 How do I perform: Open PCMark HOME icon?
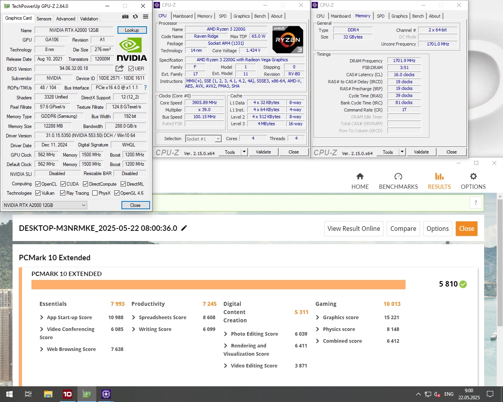360,176
